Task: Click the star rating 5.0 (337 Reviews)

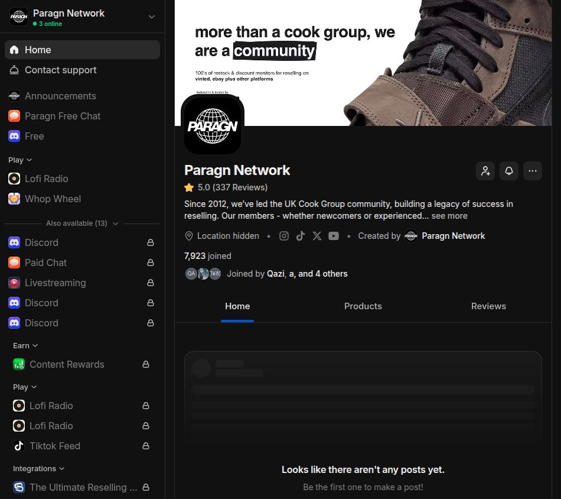Action: tap(226, 187)
